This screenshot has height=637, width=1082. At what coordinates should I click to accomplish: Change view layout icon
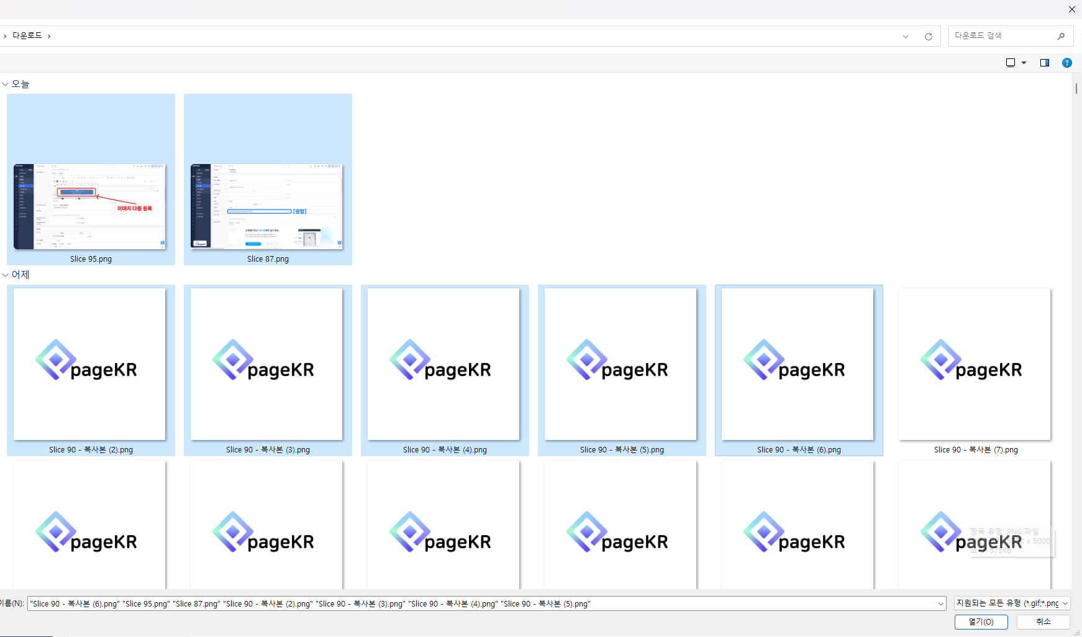pos(1011,63)
